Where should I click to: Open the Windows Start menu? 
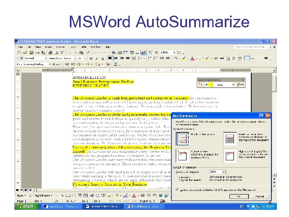click(26, 206)
